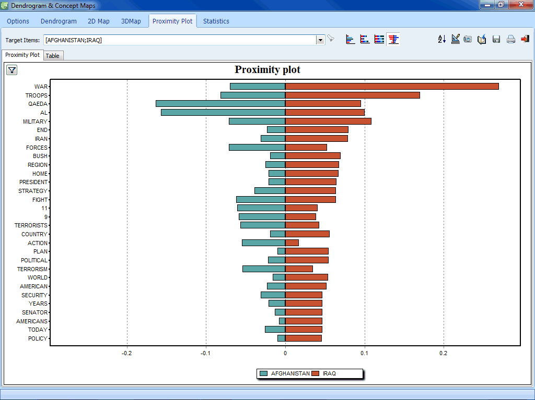Open the 2D Map tab

click(99, 21)
